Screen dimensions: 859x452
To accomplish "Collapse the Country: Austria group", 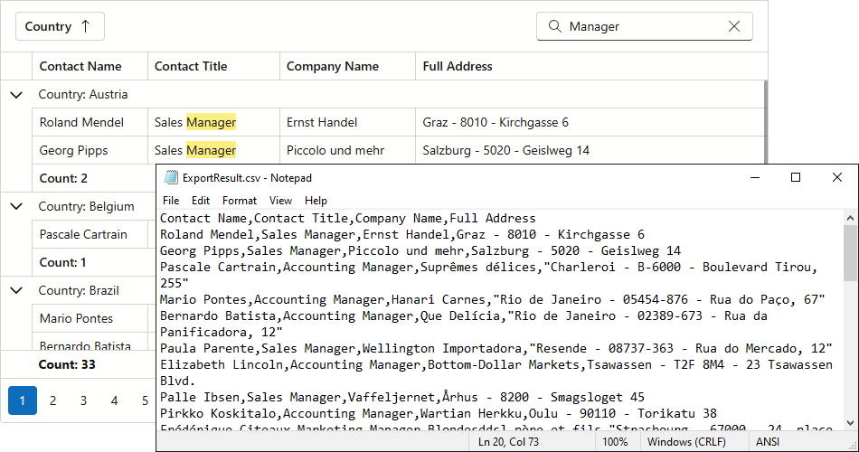I will (16, 95).
